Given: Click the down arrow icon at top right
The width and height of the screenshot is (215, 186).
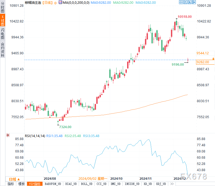Looking at the screenshot, I should pos(190,2).
